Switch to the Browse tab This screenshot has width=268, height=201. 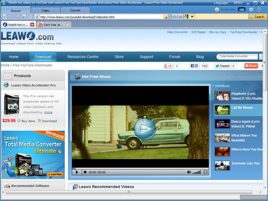(16, 11)
